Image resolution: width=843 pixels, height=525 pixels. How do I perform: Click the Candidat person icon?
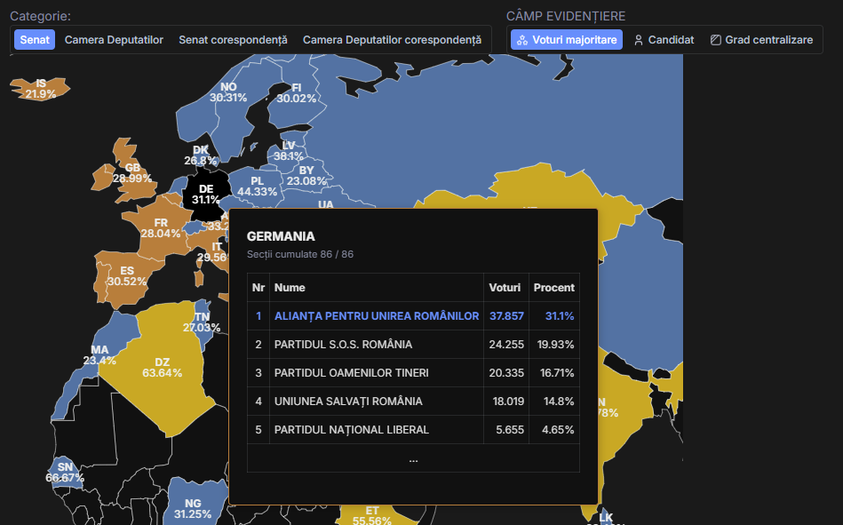(639, 40)
